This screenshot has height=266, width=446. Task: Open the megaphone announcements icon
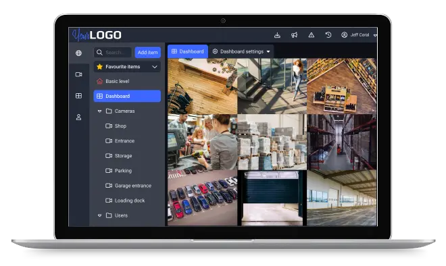tap(294, 35)
